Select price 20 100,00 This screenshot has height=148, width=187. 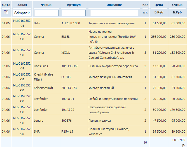click(x=160, y=99)
